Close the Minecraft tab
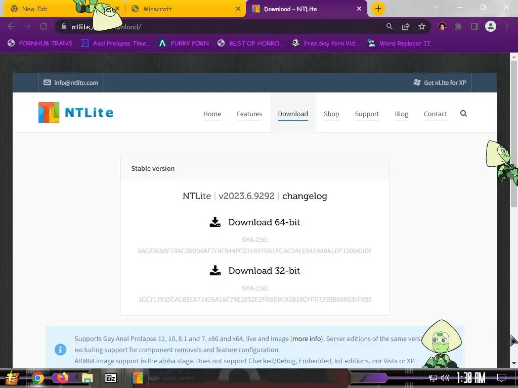Screen dimensions: 518x388 [x=238, y=9]
